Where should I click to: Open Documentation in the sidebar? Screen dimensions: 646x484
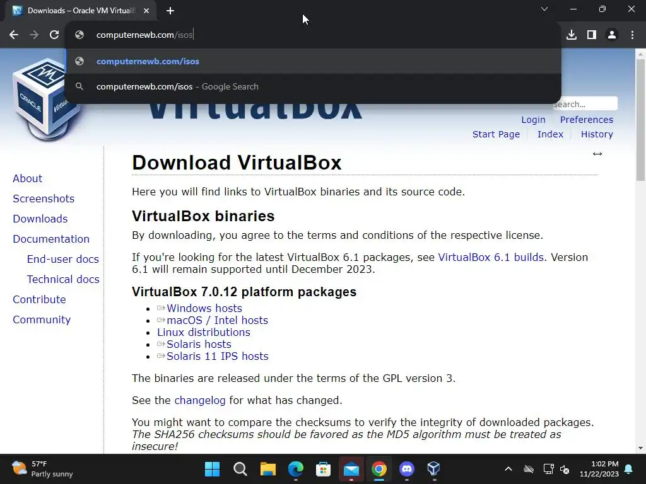point(51,239)
